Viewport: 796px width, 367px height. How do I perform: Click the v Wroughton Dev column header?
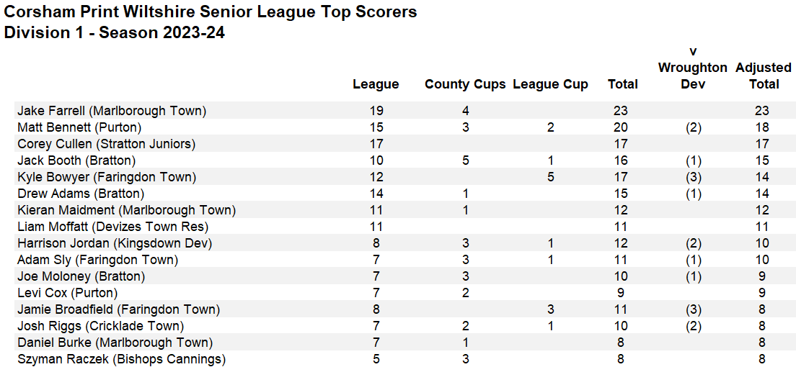tap(692, 68)
